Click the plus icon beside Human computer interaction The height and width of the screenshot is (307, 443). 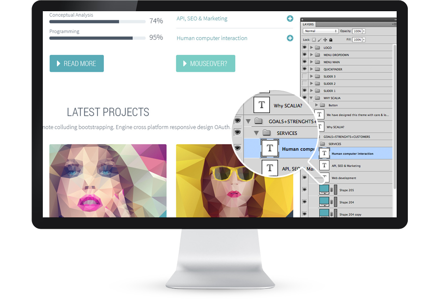(290, 38)
